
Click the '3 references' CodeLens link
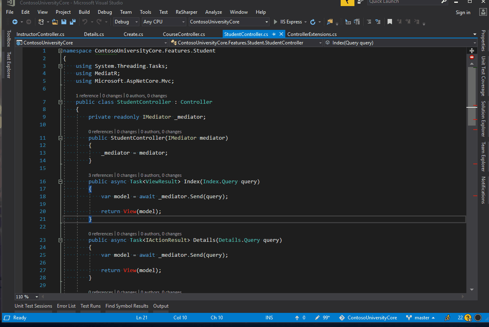click(101, 175)
